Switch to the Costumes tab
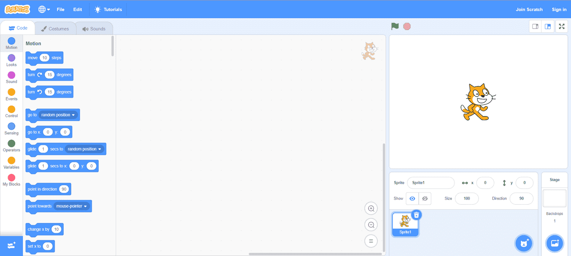The width and height of the screenshot is (571, 256). (55, 29)
